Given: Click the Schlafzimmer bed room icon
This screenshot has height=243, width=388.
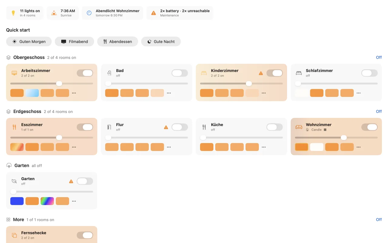Looking at the screenshot, I should point(299,73).
